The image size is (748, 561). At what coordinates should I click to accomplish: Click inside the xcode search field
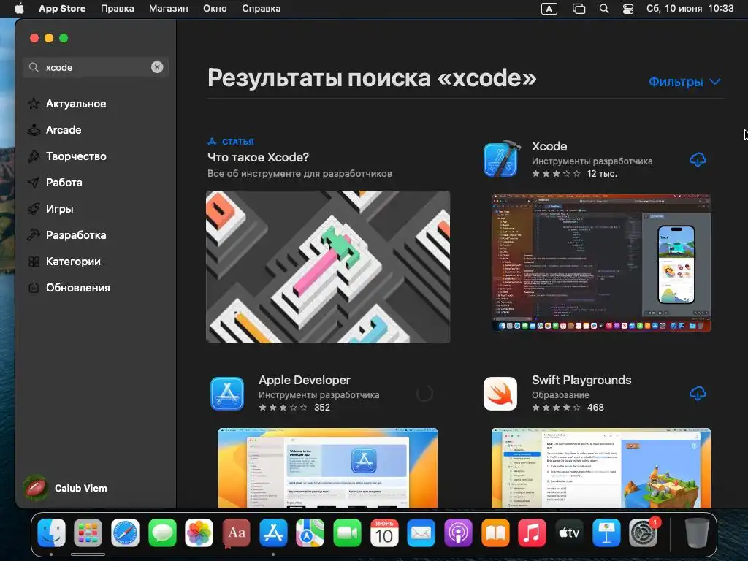[x=96, y=67]
